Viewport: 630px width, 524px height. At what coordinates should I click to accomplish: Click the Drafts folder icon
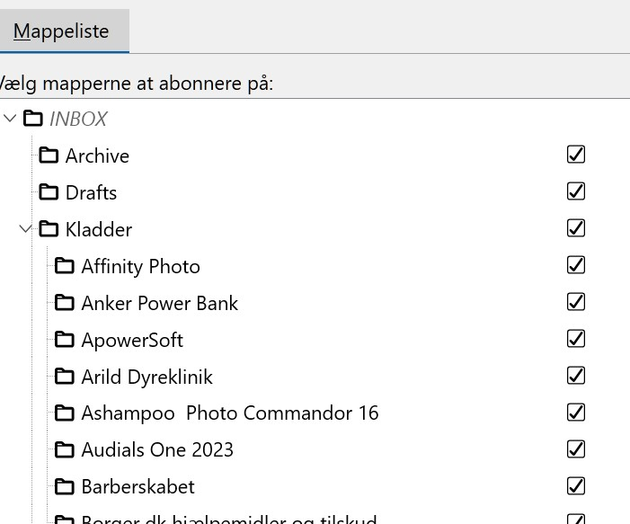pyautogui.click(x=49, y=192)
